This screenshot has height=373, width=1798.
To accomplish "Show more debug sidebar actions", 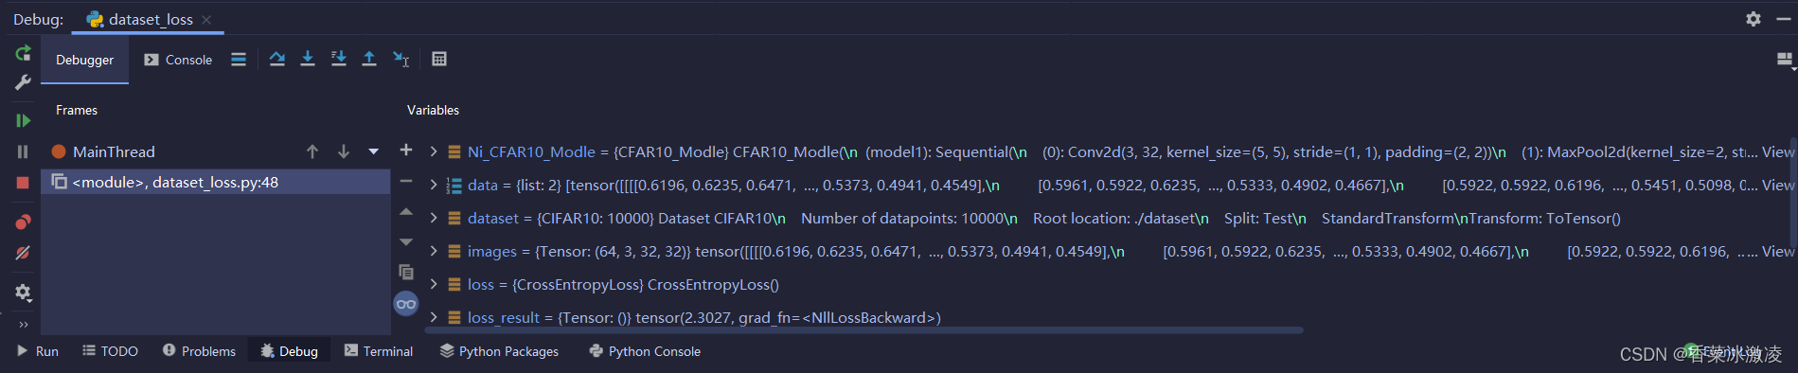I will coord(23,324).
